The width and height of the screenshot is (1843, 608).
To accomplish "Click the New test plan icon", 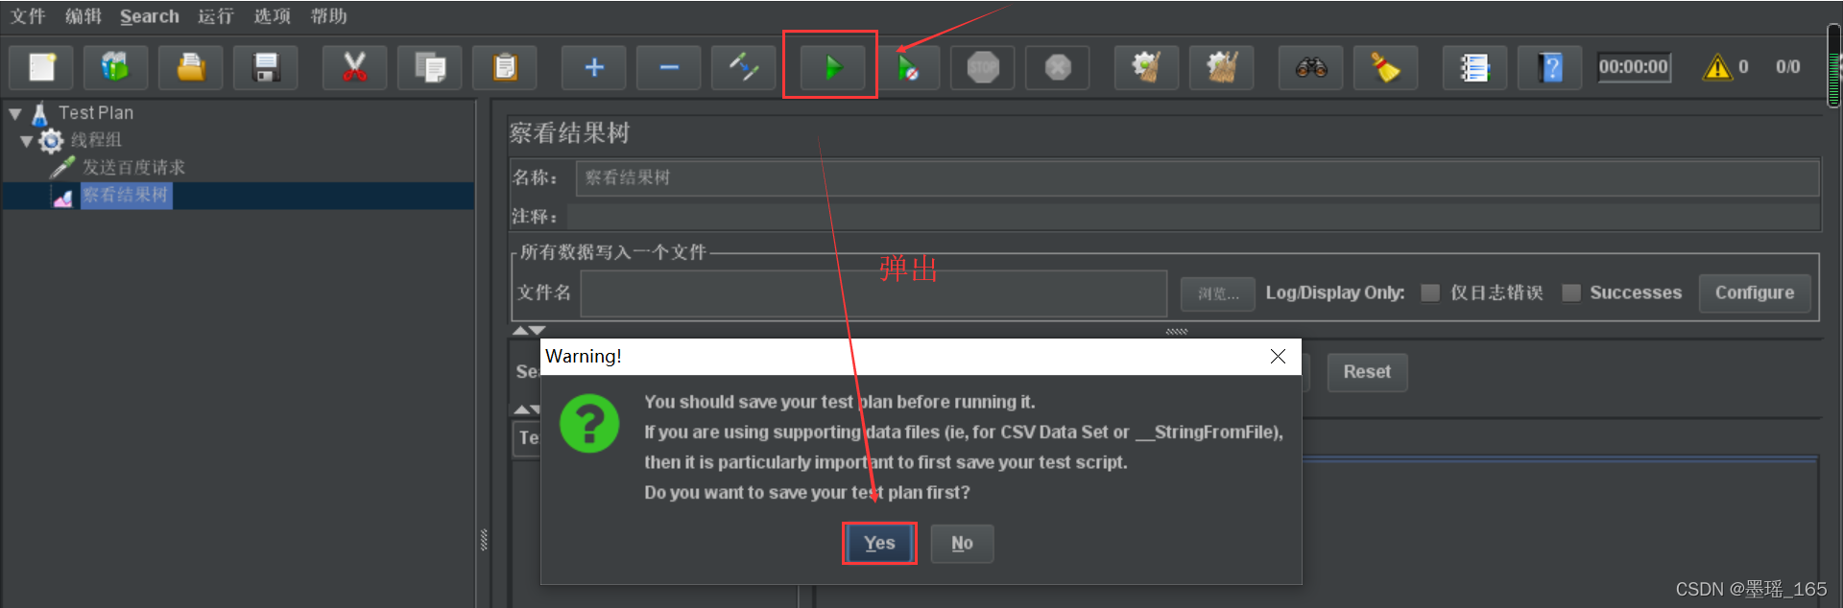I will coord(40,67).
